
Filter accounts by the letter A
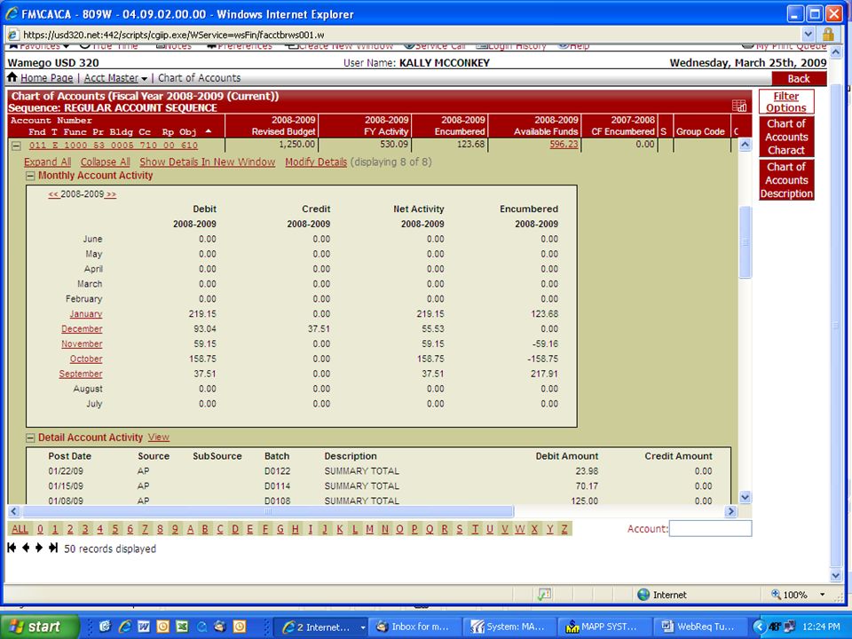(190, 529)
